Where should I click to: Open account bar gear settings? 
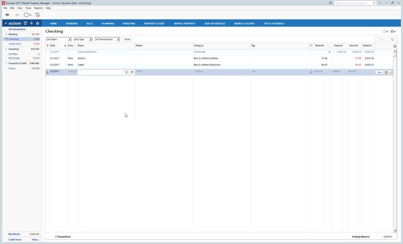click(38, 23)
